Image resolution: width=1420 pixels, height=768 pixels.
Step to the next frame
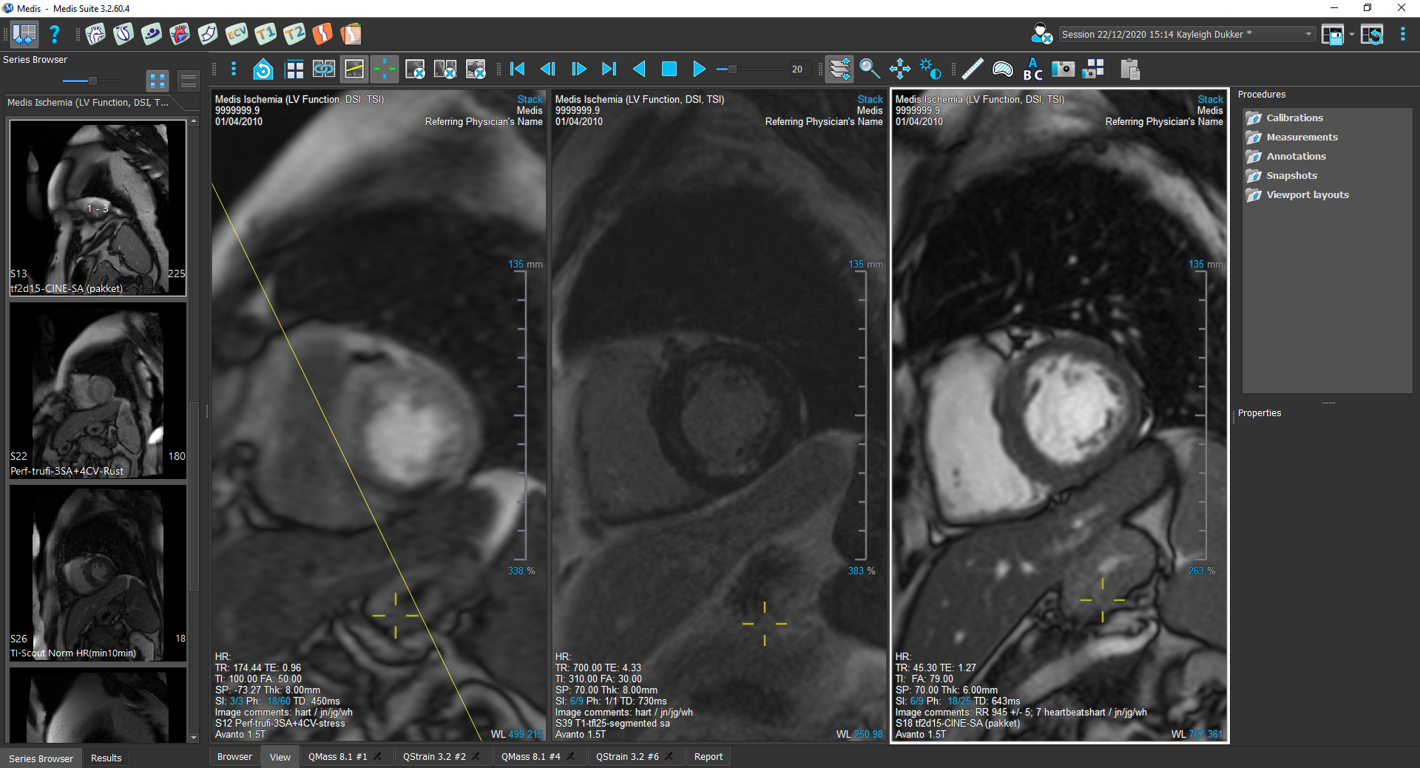point(578,69)
